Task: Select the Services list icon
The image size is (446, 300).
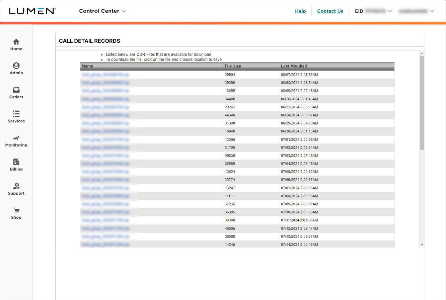Action: point(16,114)
